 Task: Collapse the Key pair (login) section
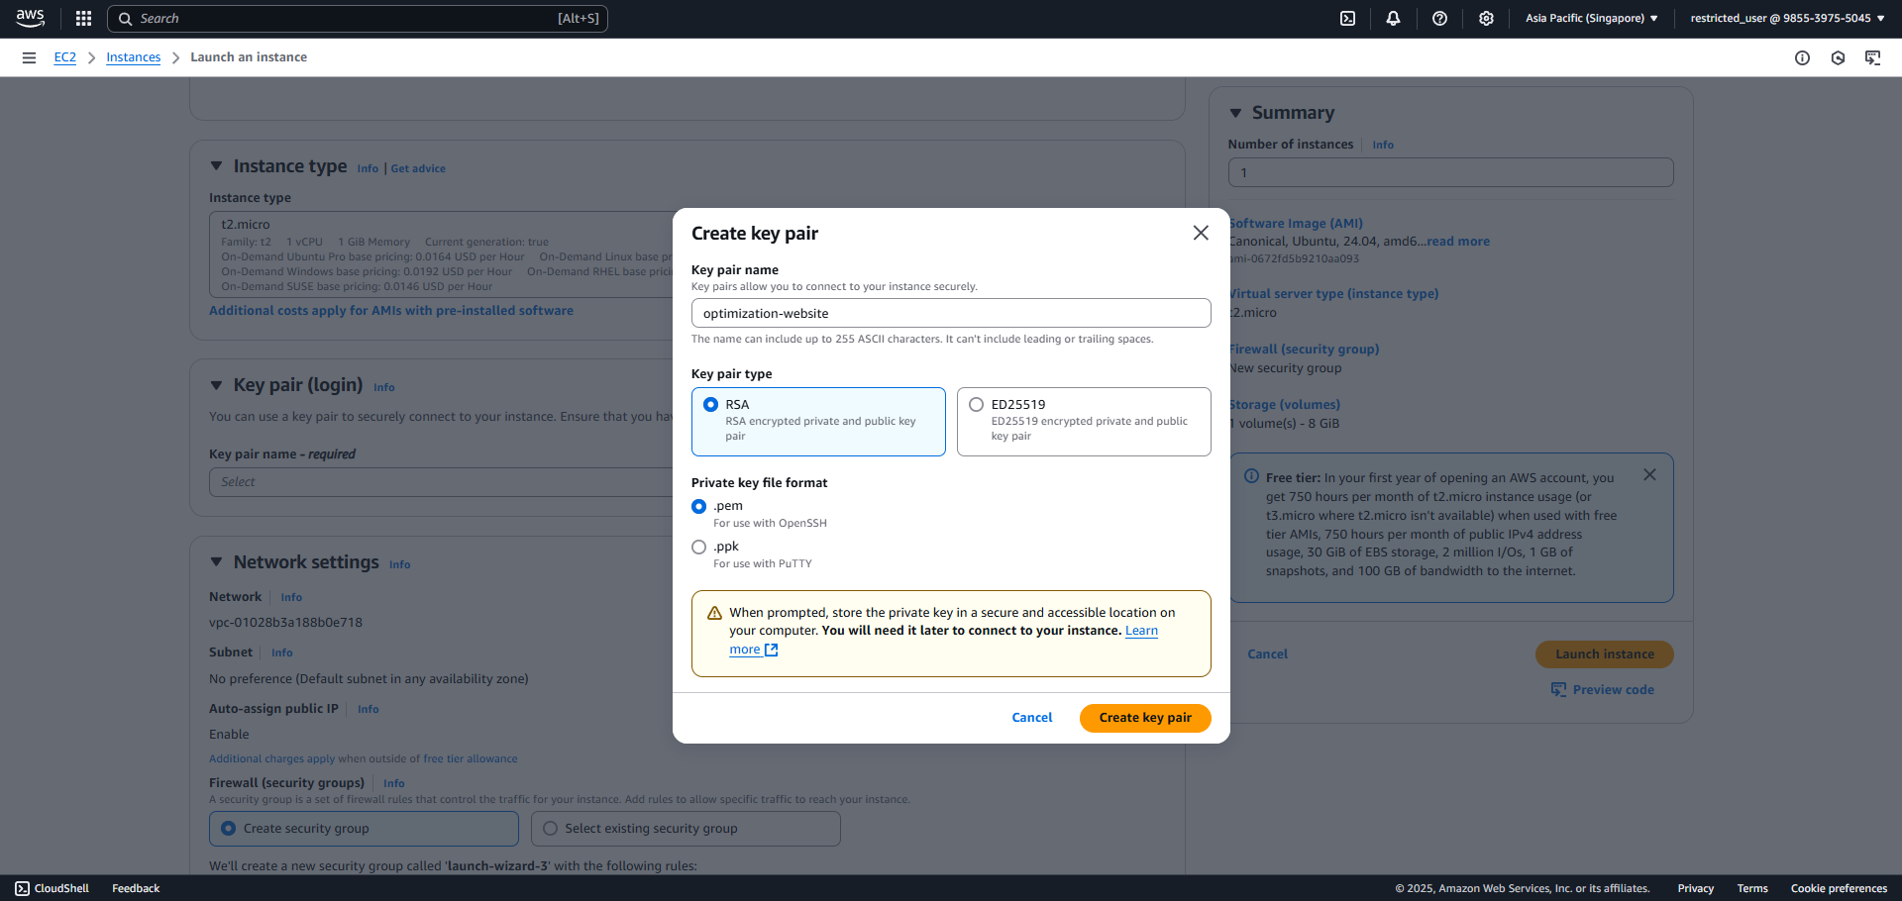tap(216, 385)
